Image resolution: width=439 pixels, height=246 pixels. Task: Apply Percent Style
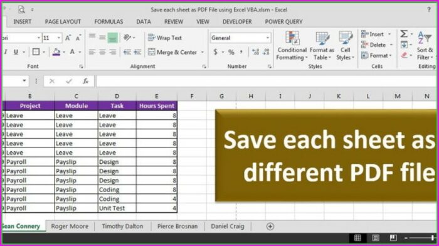[x=231, y=52]
